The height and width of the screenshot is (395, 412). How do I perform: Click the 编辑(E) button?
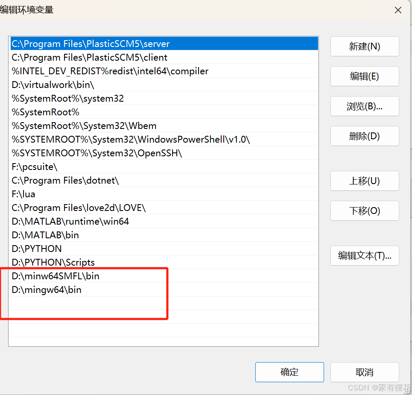[x=365, y=76]
